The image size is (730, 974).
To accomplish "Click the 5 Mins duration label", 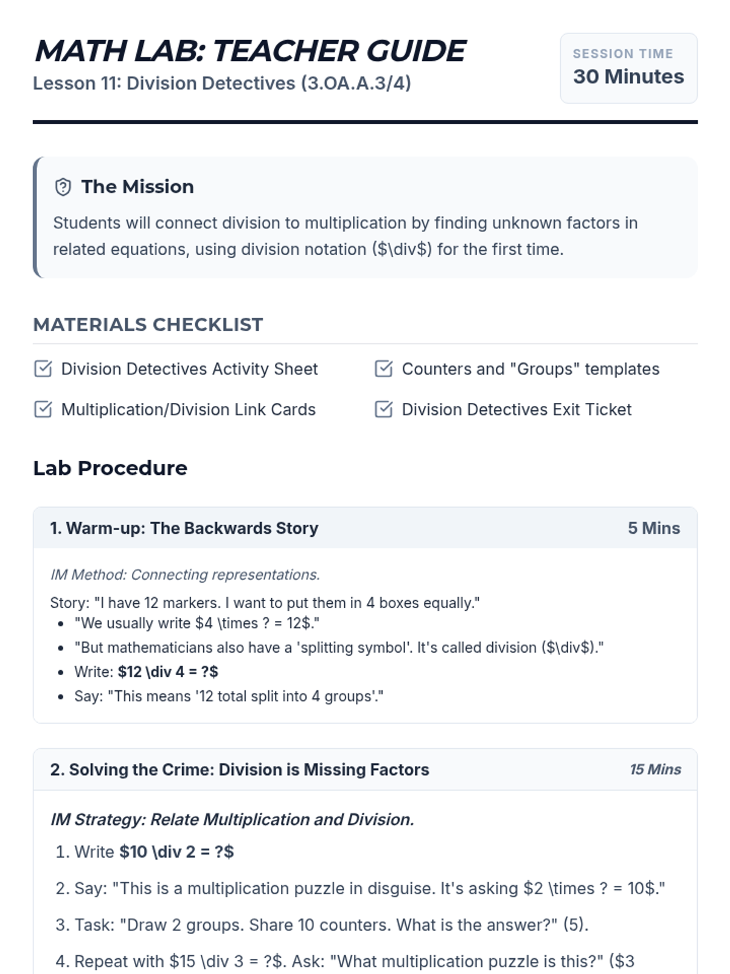I will (x=654, y=528).
